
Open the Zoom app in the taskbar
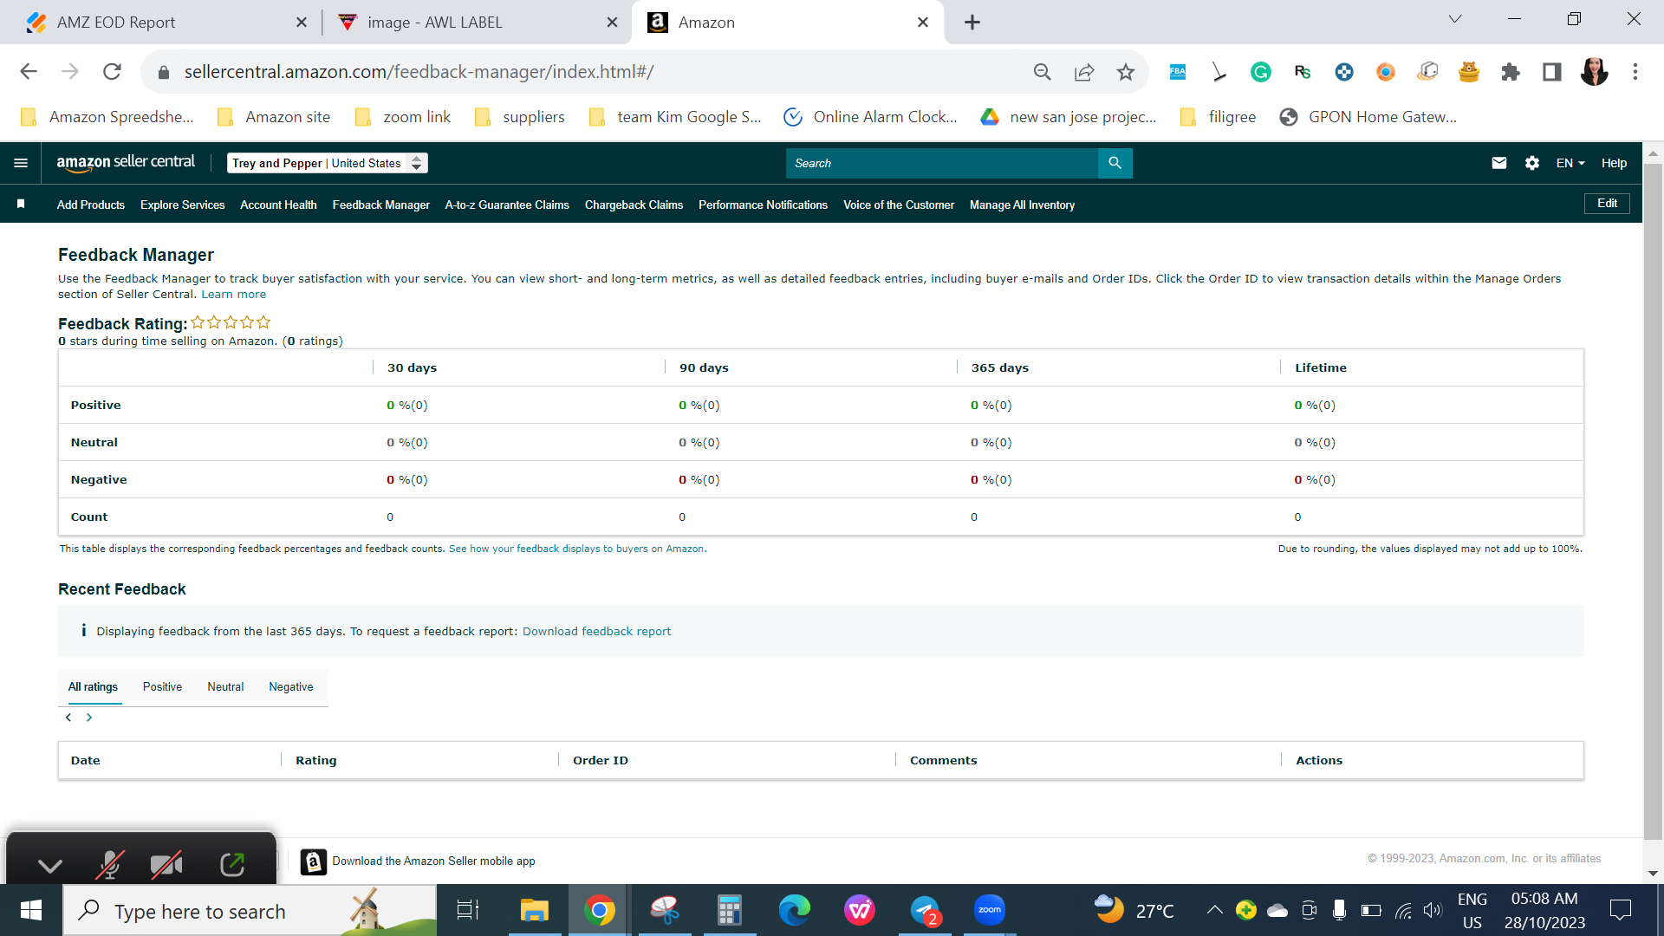[990, 910]
